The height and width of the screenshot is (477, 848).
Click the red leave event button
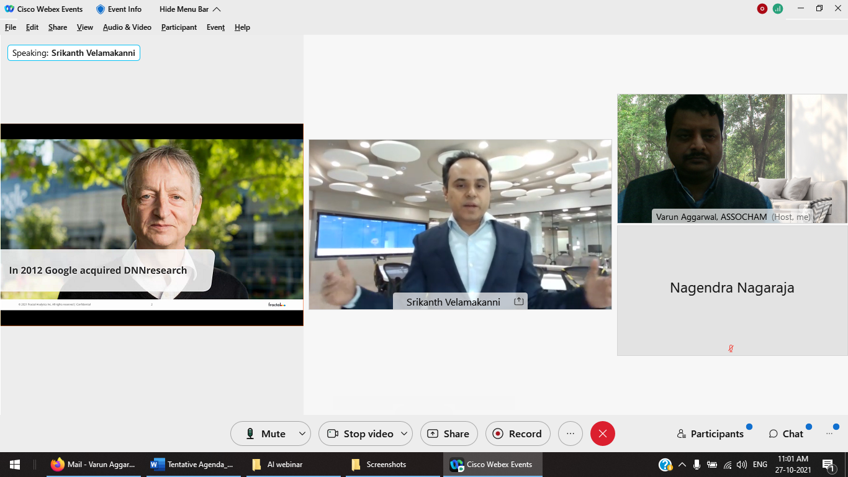click(x=602, y=434)
